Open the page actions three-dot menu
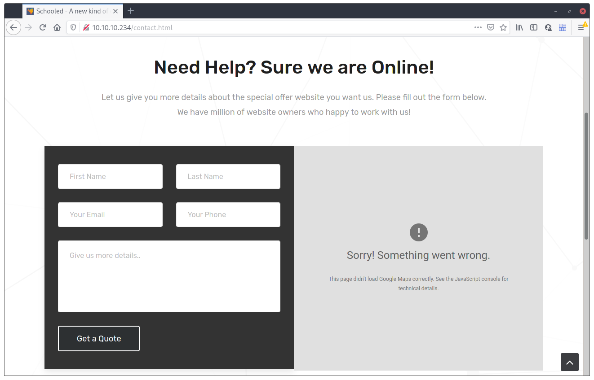 coord(478,27)
